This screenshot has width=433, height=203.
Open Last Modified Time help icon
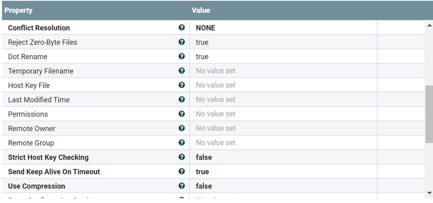point(181,99)
